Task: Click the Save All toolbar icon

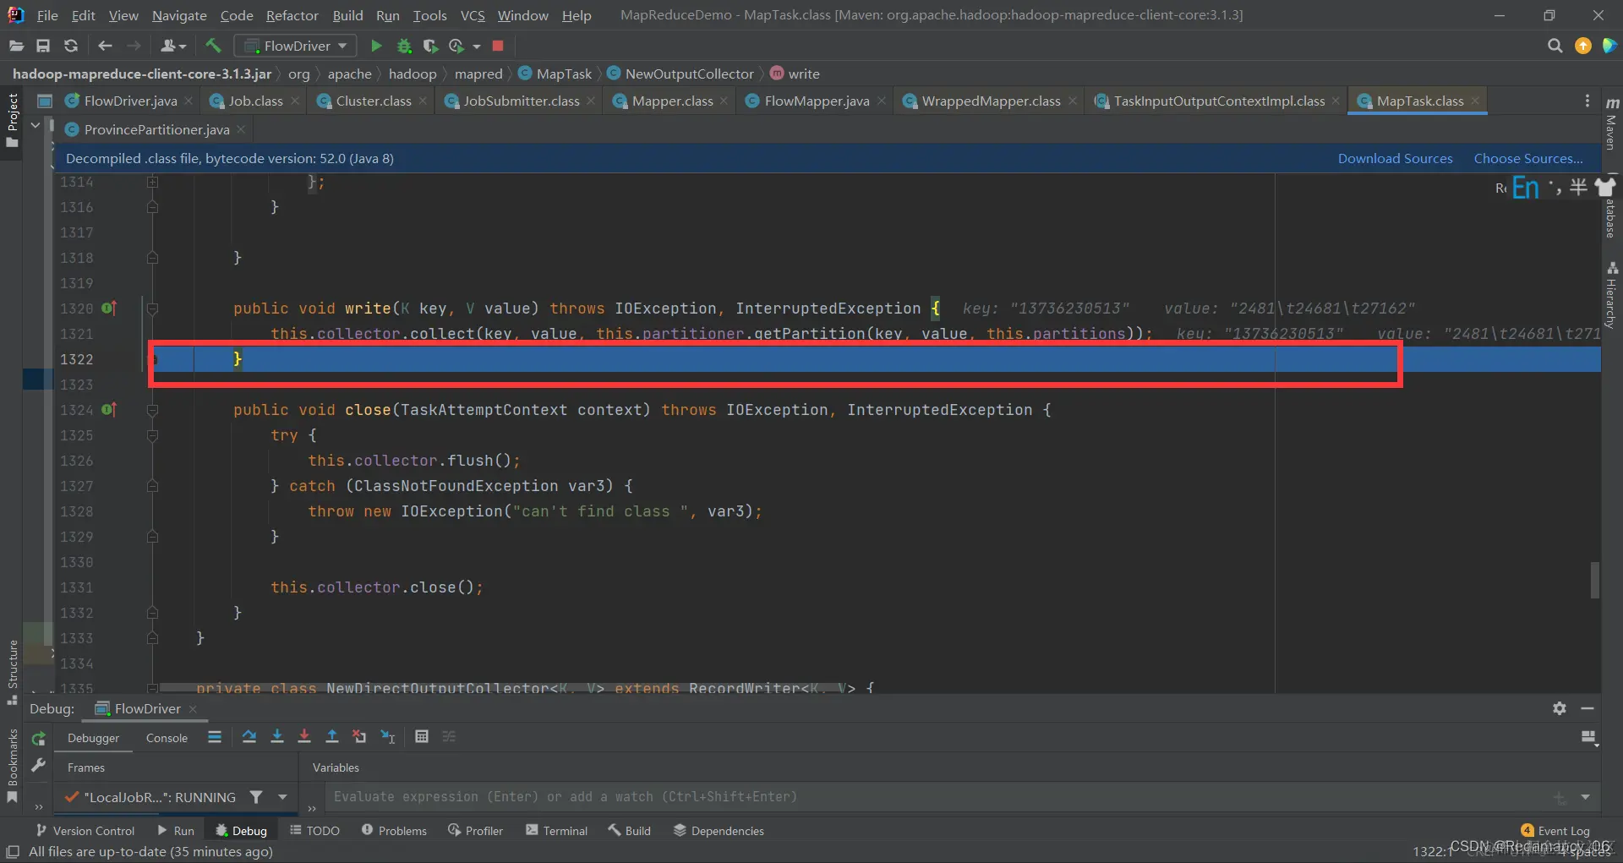Action: pos(43,46)
